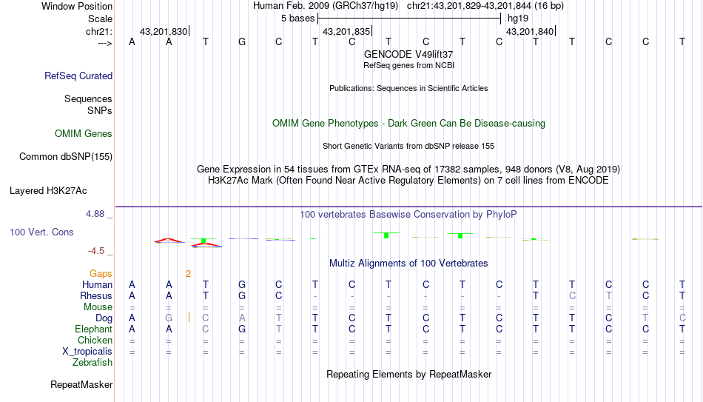Click the 43,201,840 position marker

point(530,31)
